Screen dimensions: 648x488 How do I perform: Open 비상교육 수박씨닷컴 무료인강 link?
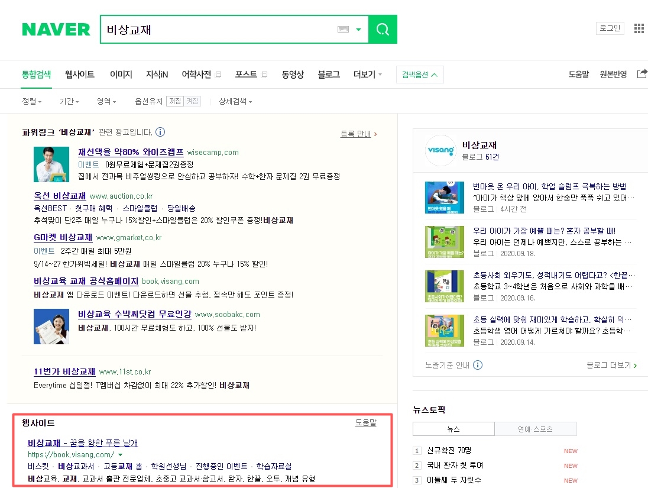(135, 314)
